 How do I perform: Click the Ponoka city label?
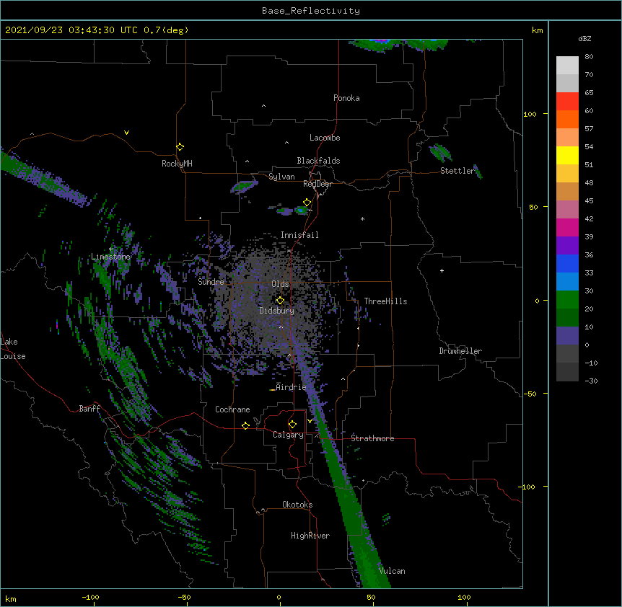pyautogui.click(x=346, y=98)
